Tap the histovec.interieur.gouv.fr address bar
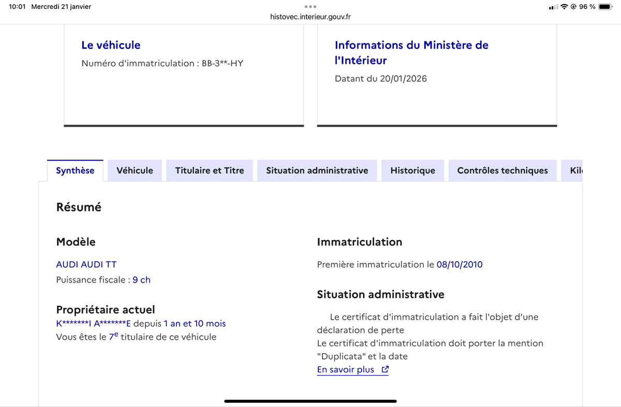The height and width of the screenshot is (407, 621). point(310,17)
